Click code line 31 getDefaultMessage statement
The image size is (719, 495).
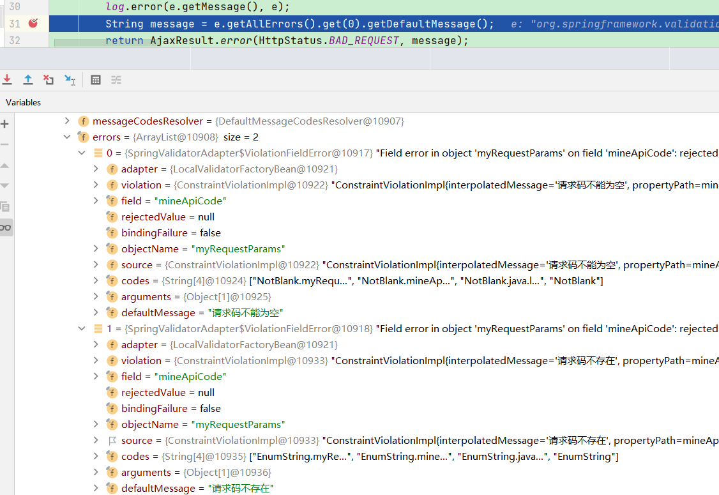coord(299,24)
